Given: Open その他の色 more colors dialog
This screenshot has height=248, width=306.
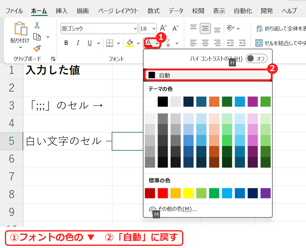Looking at the screenshot, I should 208,209.
